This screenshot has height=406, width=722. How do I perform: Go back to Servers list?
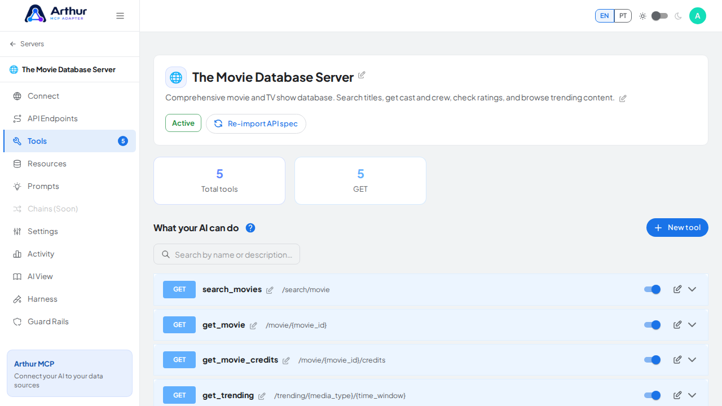[x=27, y=44]
